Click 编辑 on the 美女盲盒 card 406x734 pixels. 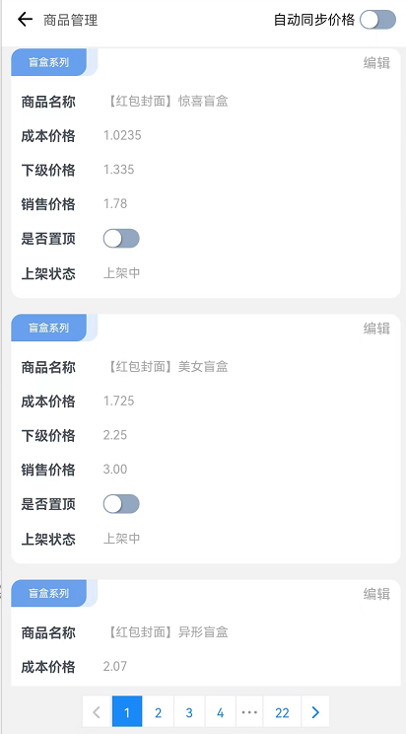click(376, 329)
